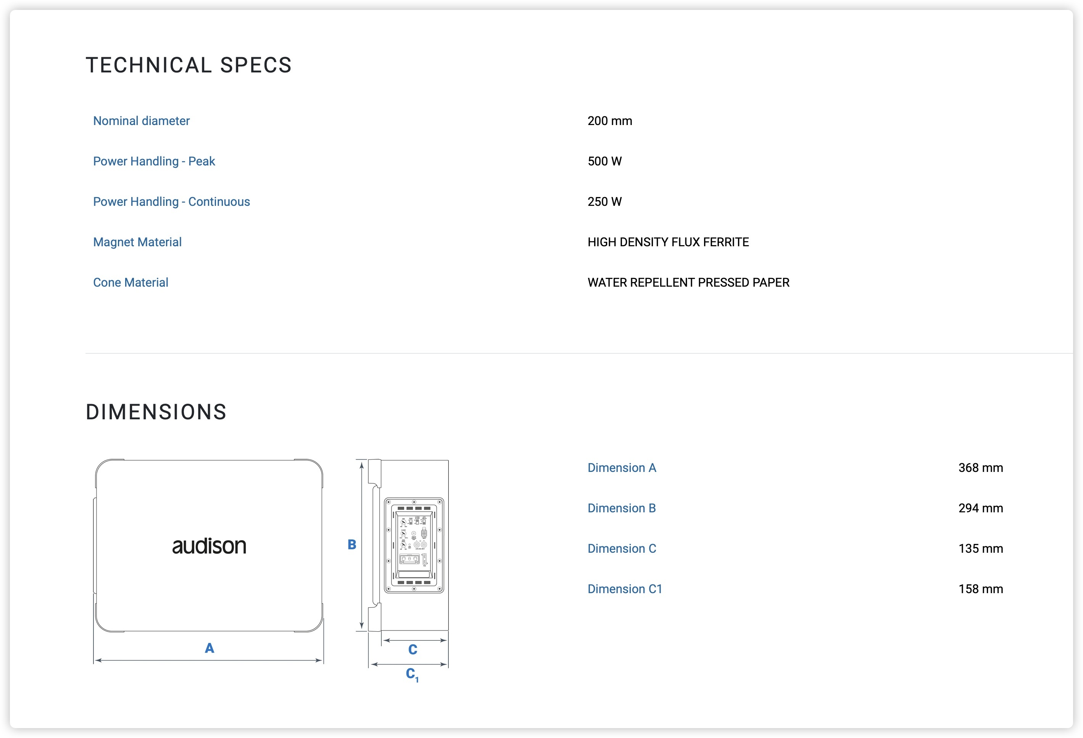Click the Nominal diameter spec label
This screenshot has width=1083, height=738.
coord(141,121)
